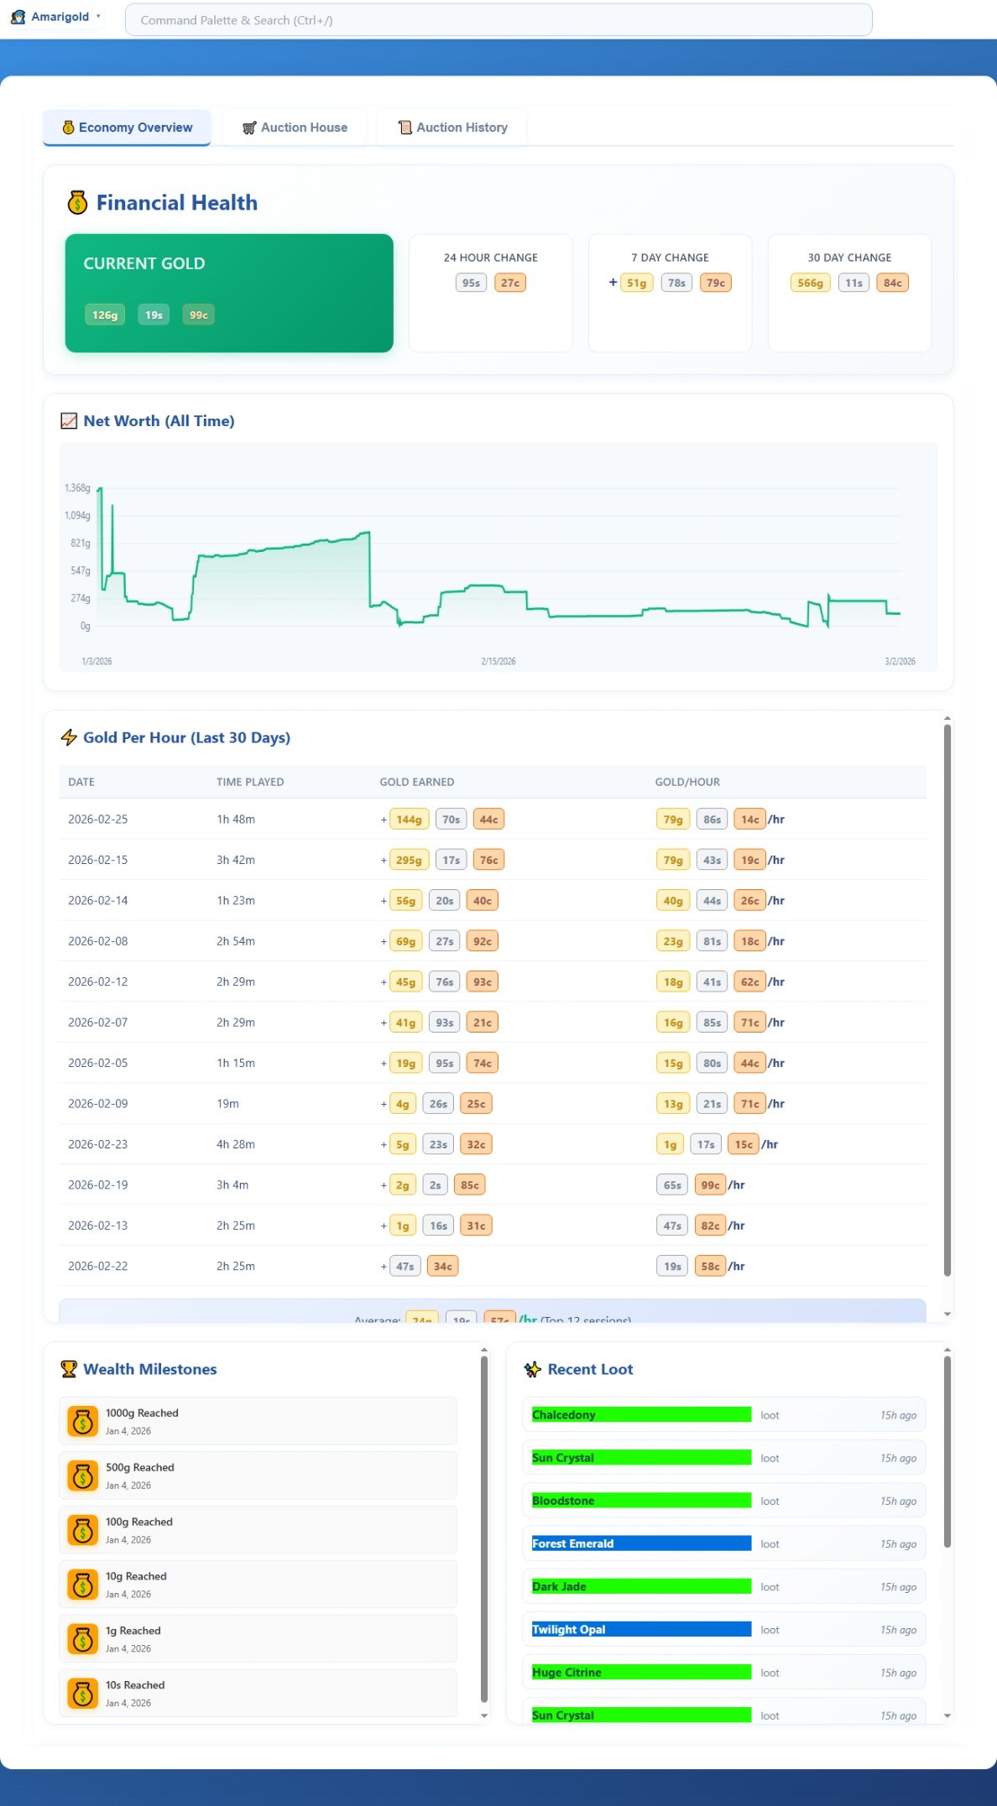Click the sparkles icon beside Recent Loot
Screen dimensions: 997x1806
[x=535, y=1368]
